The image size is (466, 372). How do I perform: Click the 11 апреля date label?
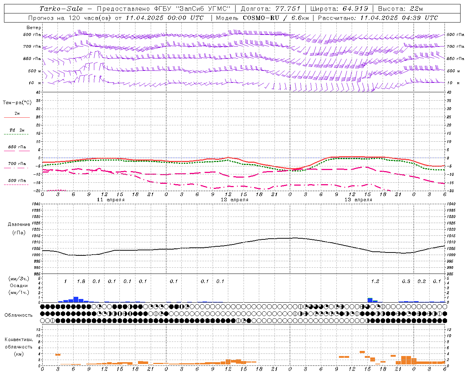coord(111,200)
